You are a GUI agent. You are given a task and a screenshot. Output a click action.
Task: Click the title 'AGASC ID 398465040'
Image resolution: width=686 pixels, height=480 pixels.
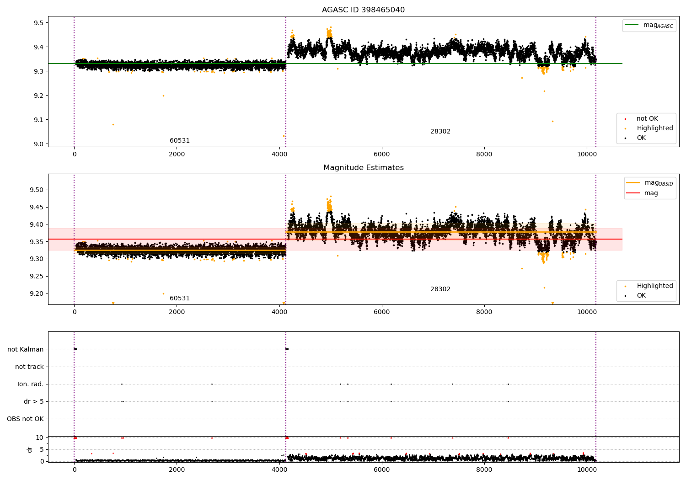[x=363, y=10]
